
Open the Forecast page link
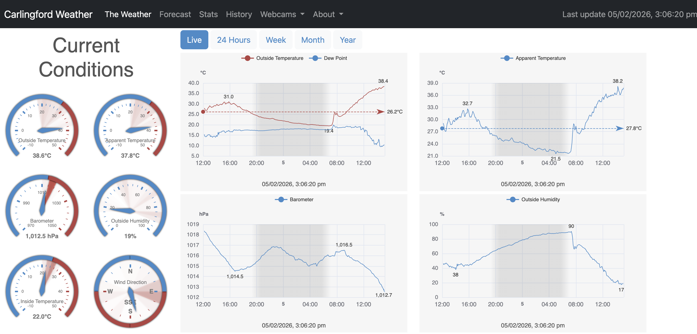coord(175,14)
